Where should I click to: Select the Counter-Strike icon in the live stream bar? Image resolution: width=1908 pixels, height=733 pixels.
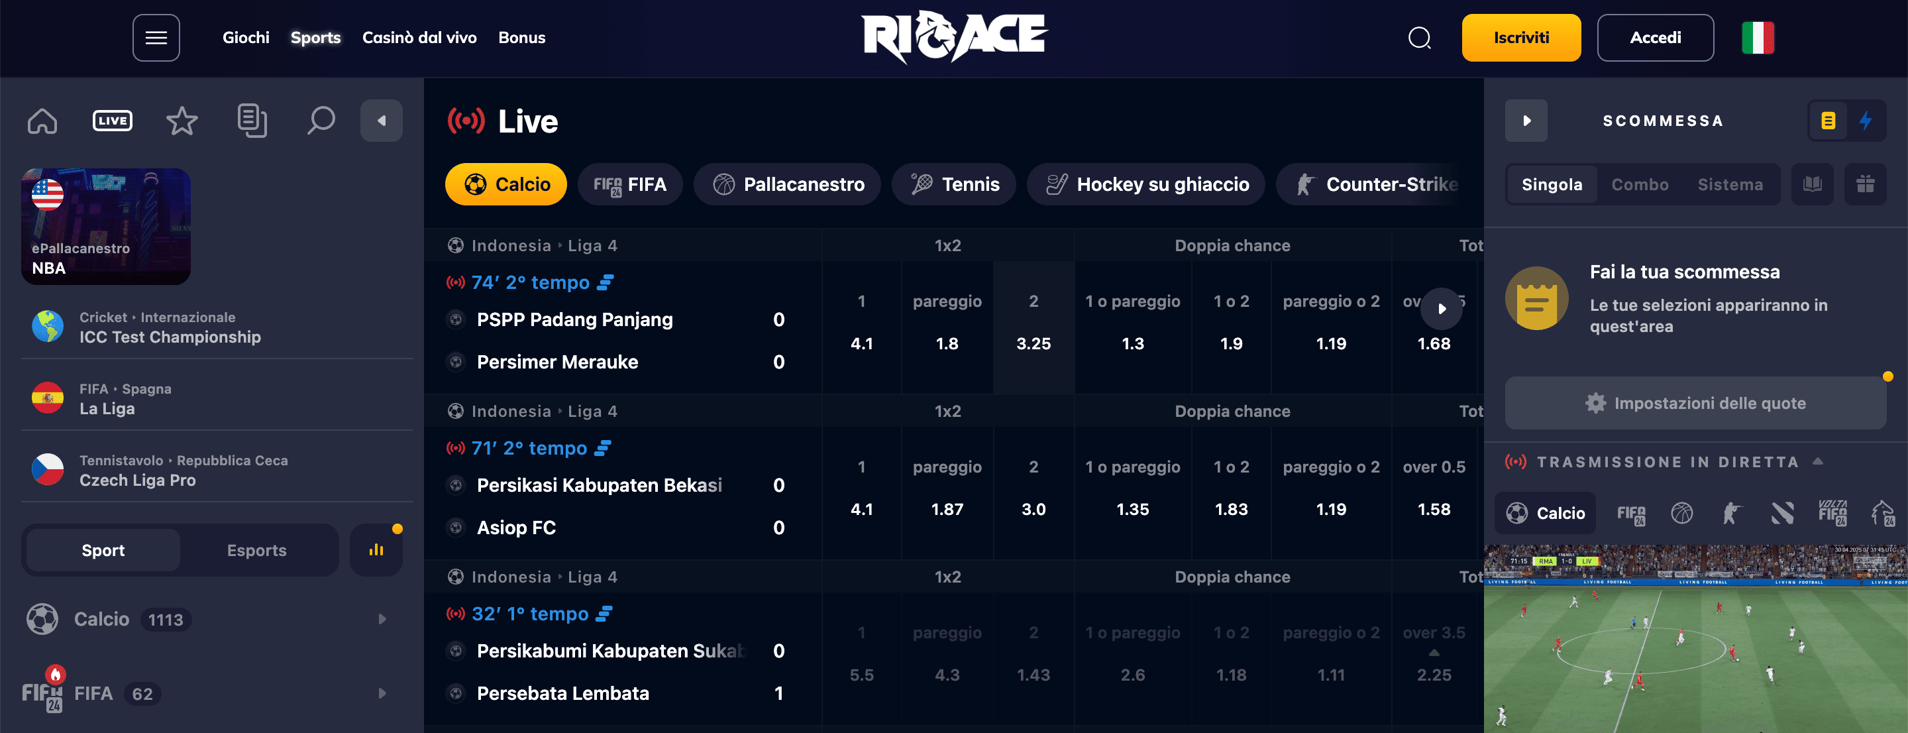[1733, 512]
